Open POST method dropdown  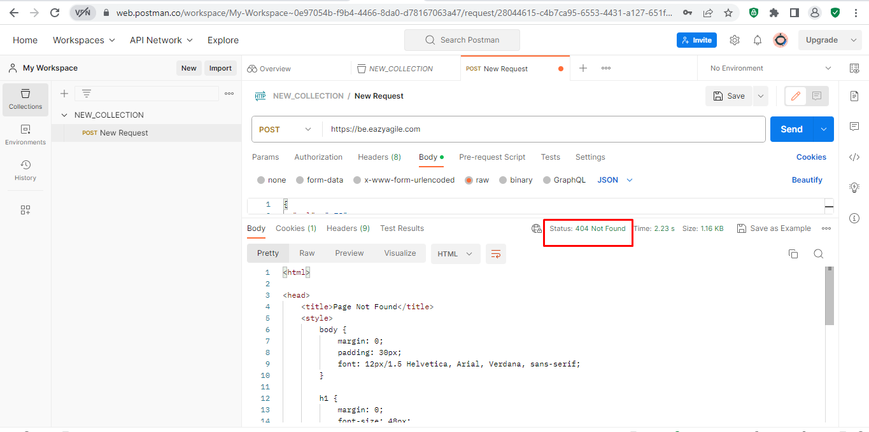point(286,129)
